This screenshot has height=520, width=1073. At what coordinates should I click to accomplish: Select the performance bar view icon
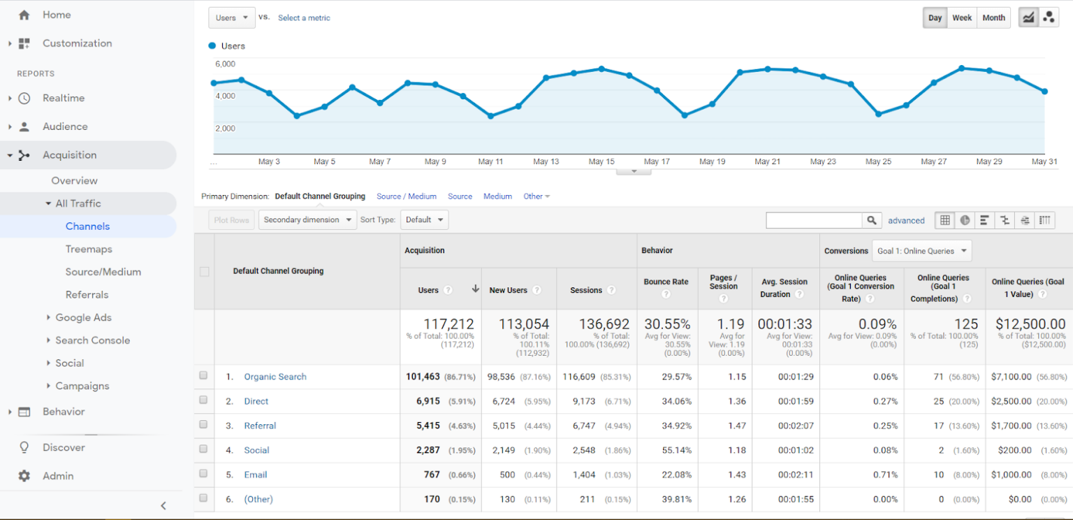[x=985, y=220]
